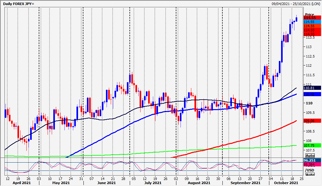Click the red last price label showing 114.55

(x=310, y=18)
